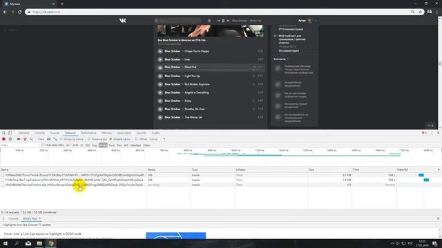Filter network requests by Img
The height and width of the screenshot is (248, 442).
94,145
